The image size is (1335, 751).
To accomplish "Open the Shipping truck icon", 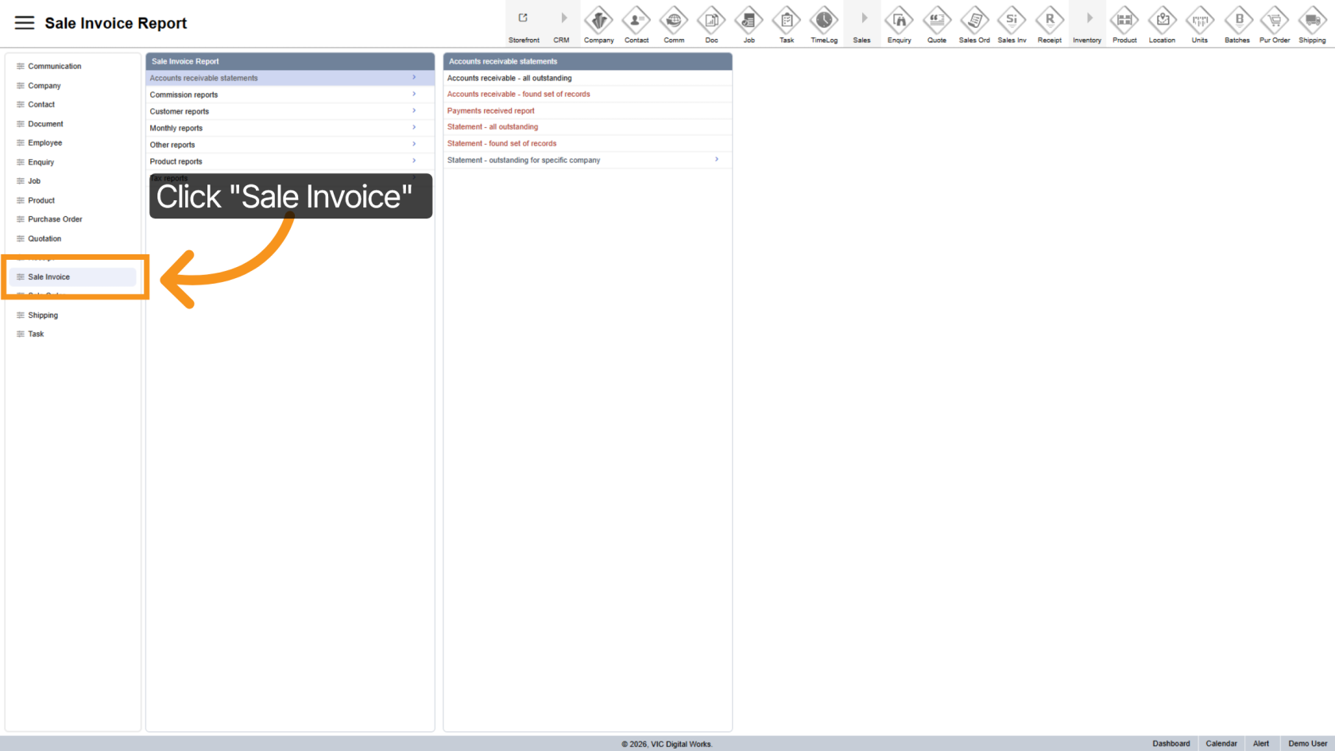I will click(1312, 20).
